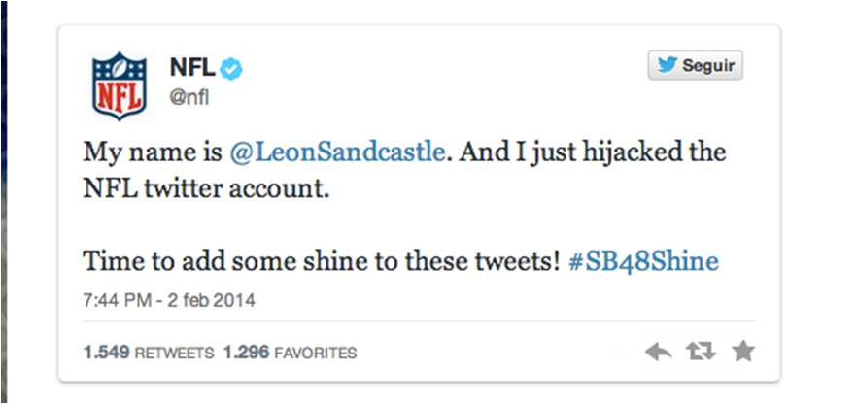Viewport: 857px width, 404px height.
Task: Follow NFL with the Seguir button
Action: (696, 65)
